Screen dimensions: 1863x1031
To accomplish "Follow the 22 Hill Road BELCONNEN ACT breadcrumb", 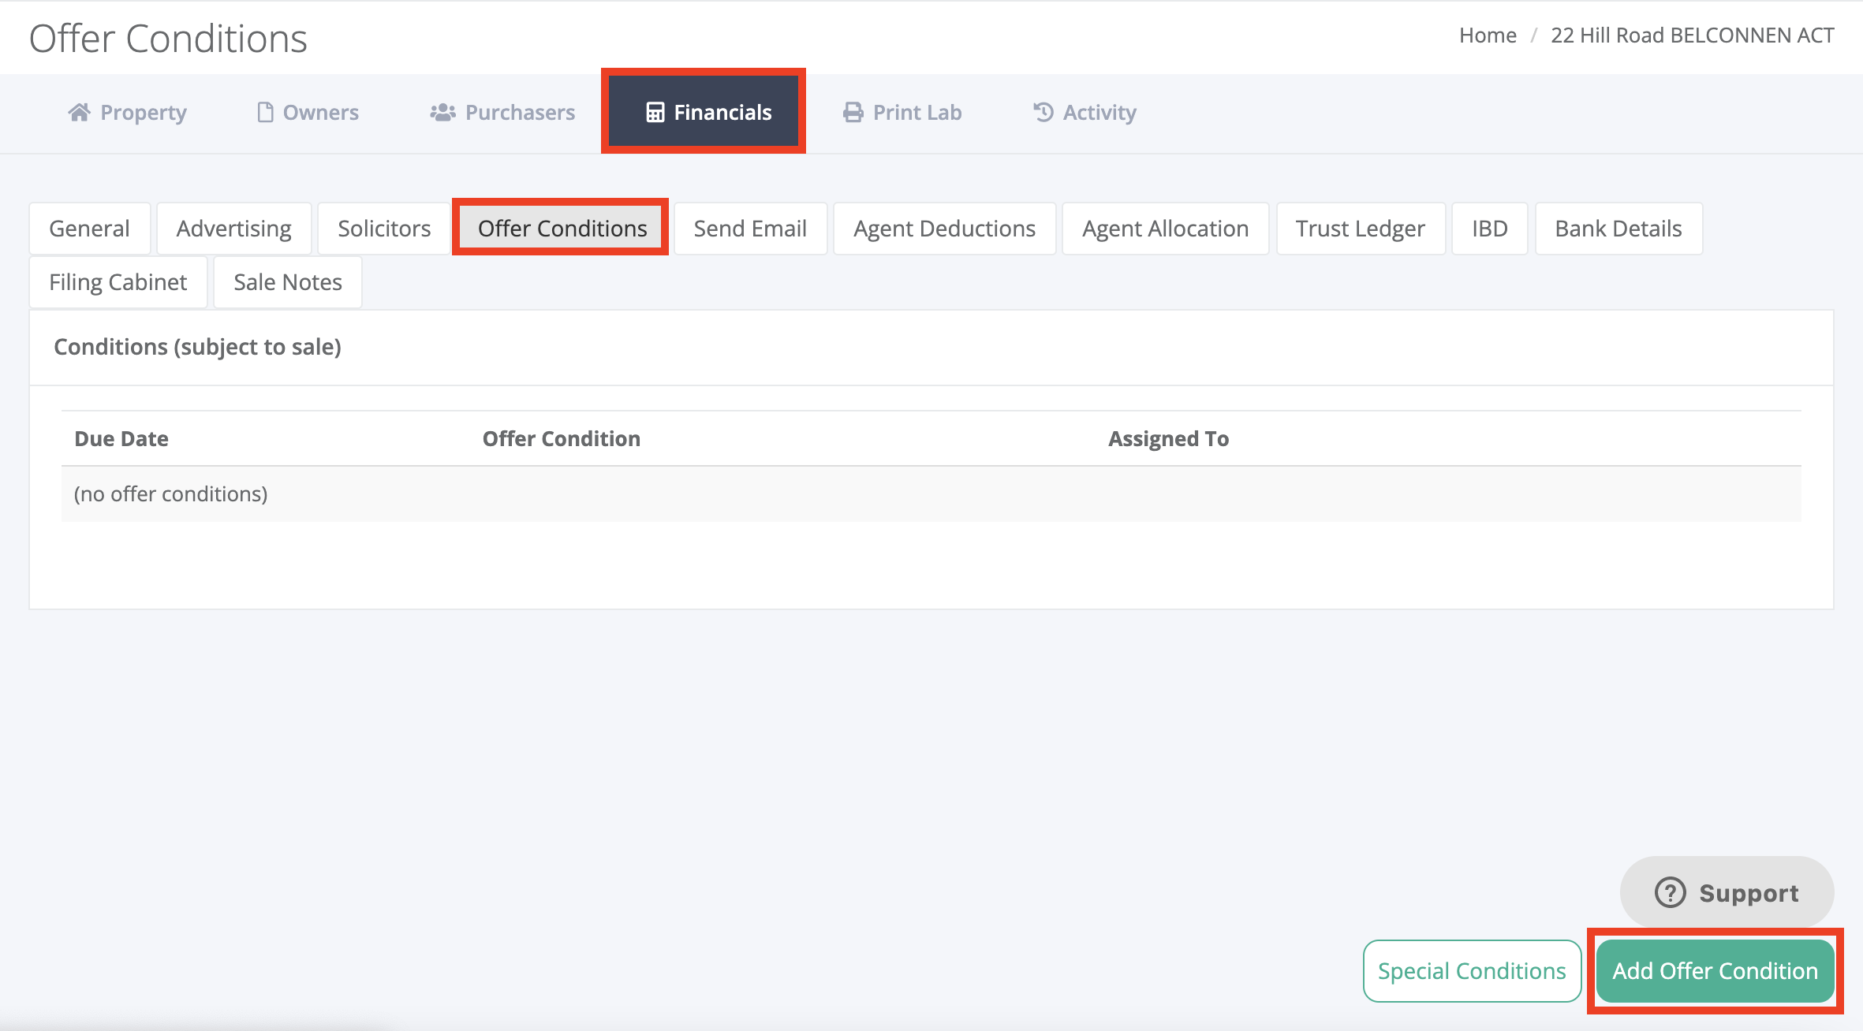I will [1692, 35].
